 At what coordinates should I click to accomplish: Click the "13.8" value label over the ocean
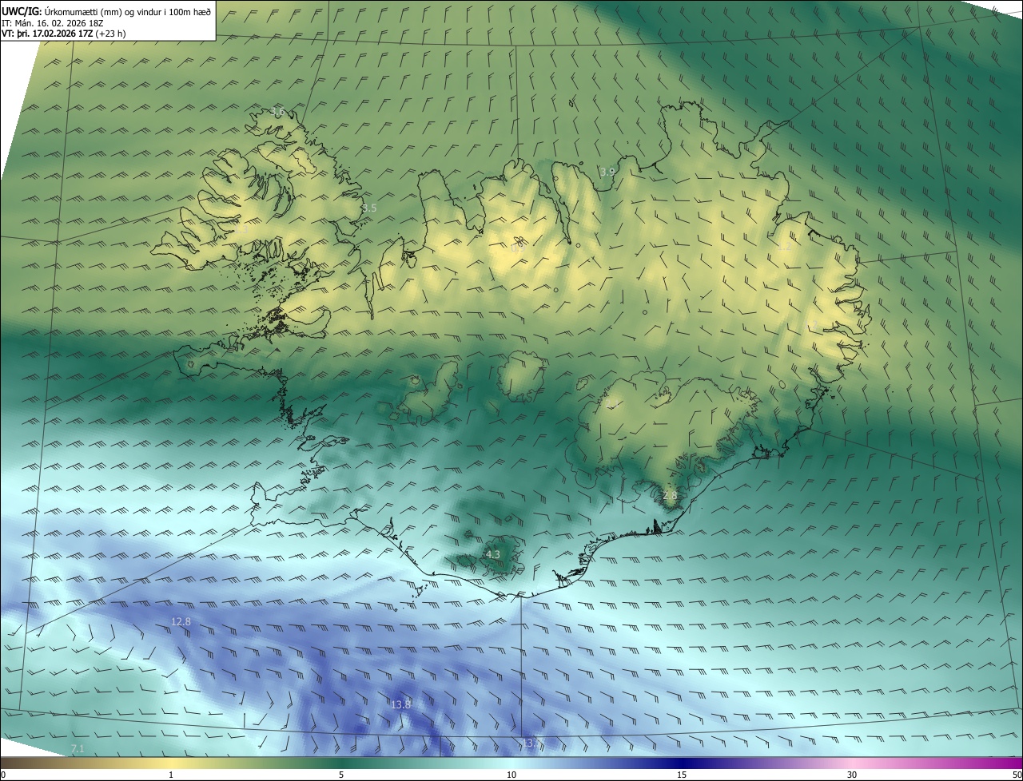tap(400, 704)
